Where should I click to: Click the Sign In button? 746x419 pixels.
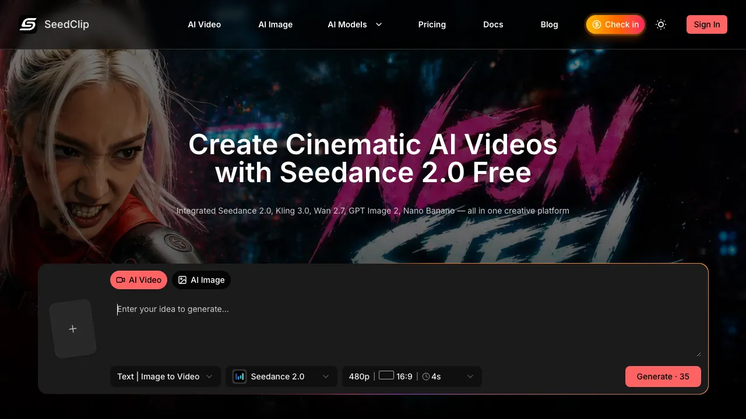(707, 24)
